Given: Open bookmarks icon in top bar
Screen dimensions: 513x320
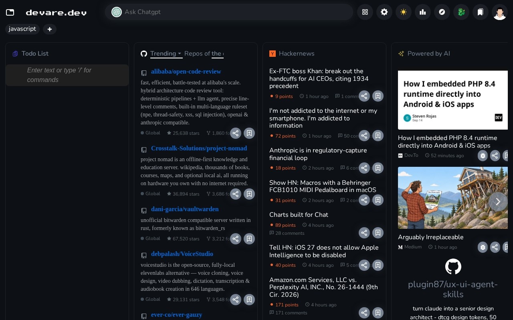Looking at the screenshot, I should pyautogui.click(x=481, y=12).
